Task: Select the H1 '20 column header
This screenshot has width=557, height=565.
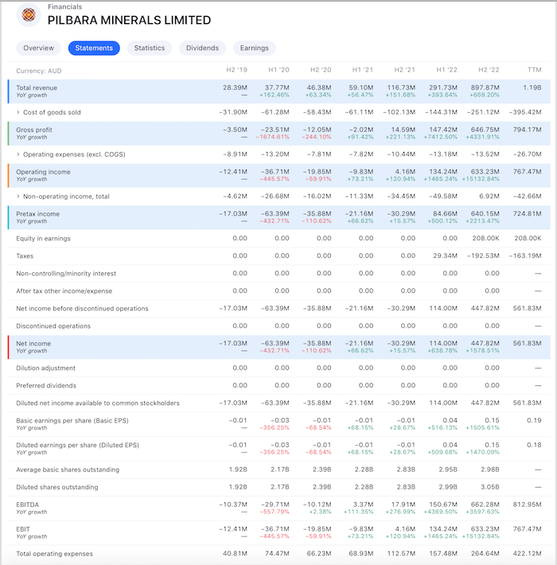Action: pos(278,70)
